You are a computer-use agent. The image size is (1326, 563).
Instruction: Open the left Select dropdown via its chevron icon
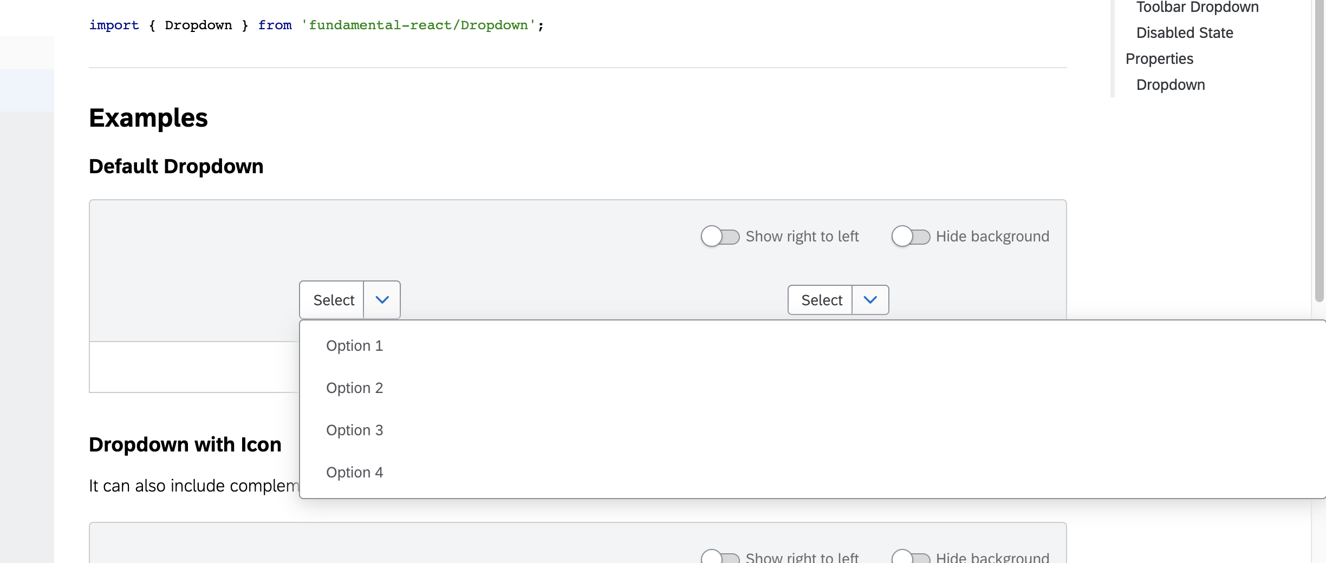(382, 299)
